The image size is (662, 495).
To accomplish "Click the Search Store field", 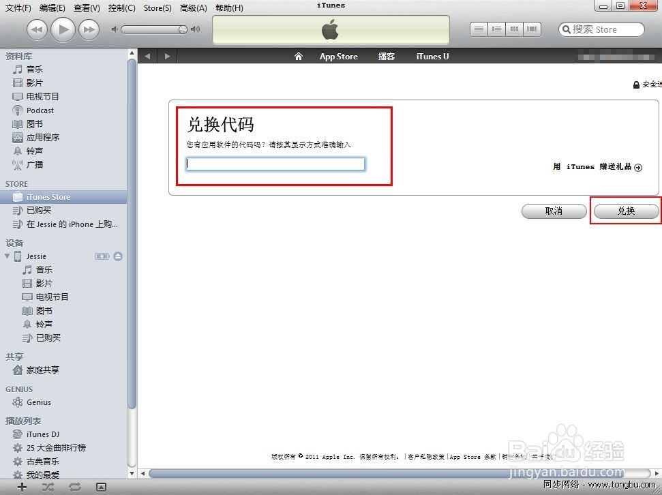I will [601, 29].
